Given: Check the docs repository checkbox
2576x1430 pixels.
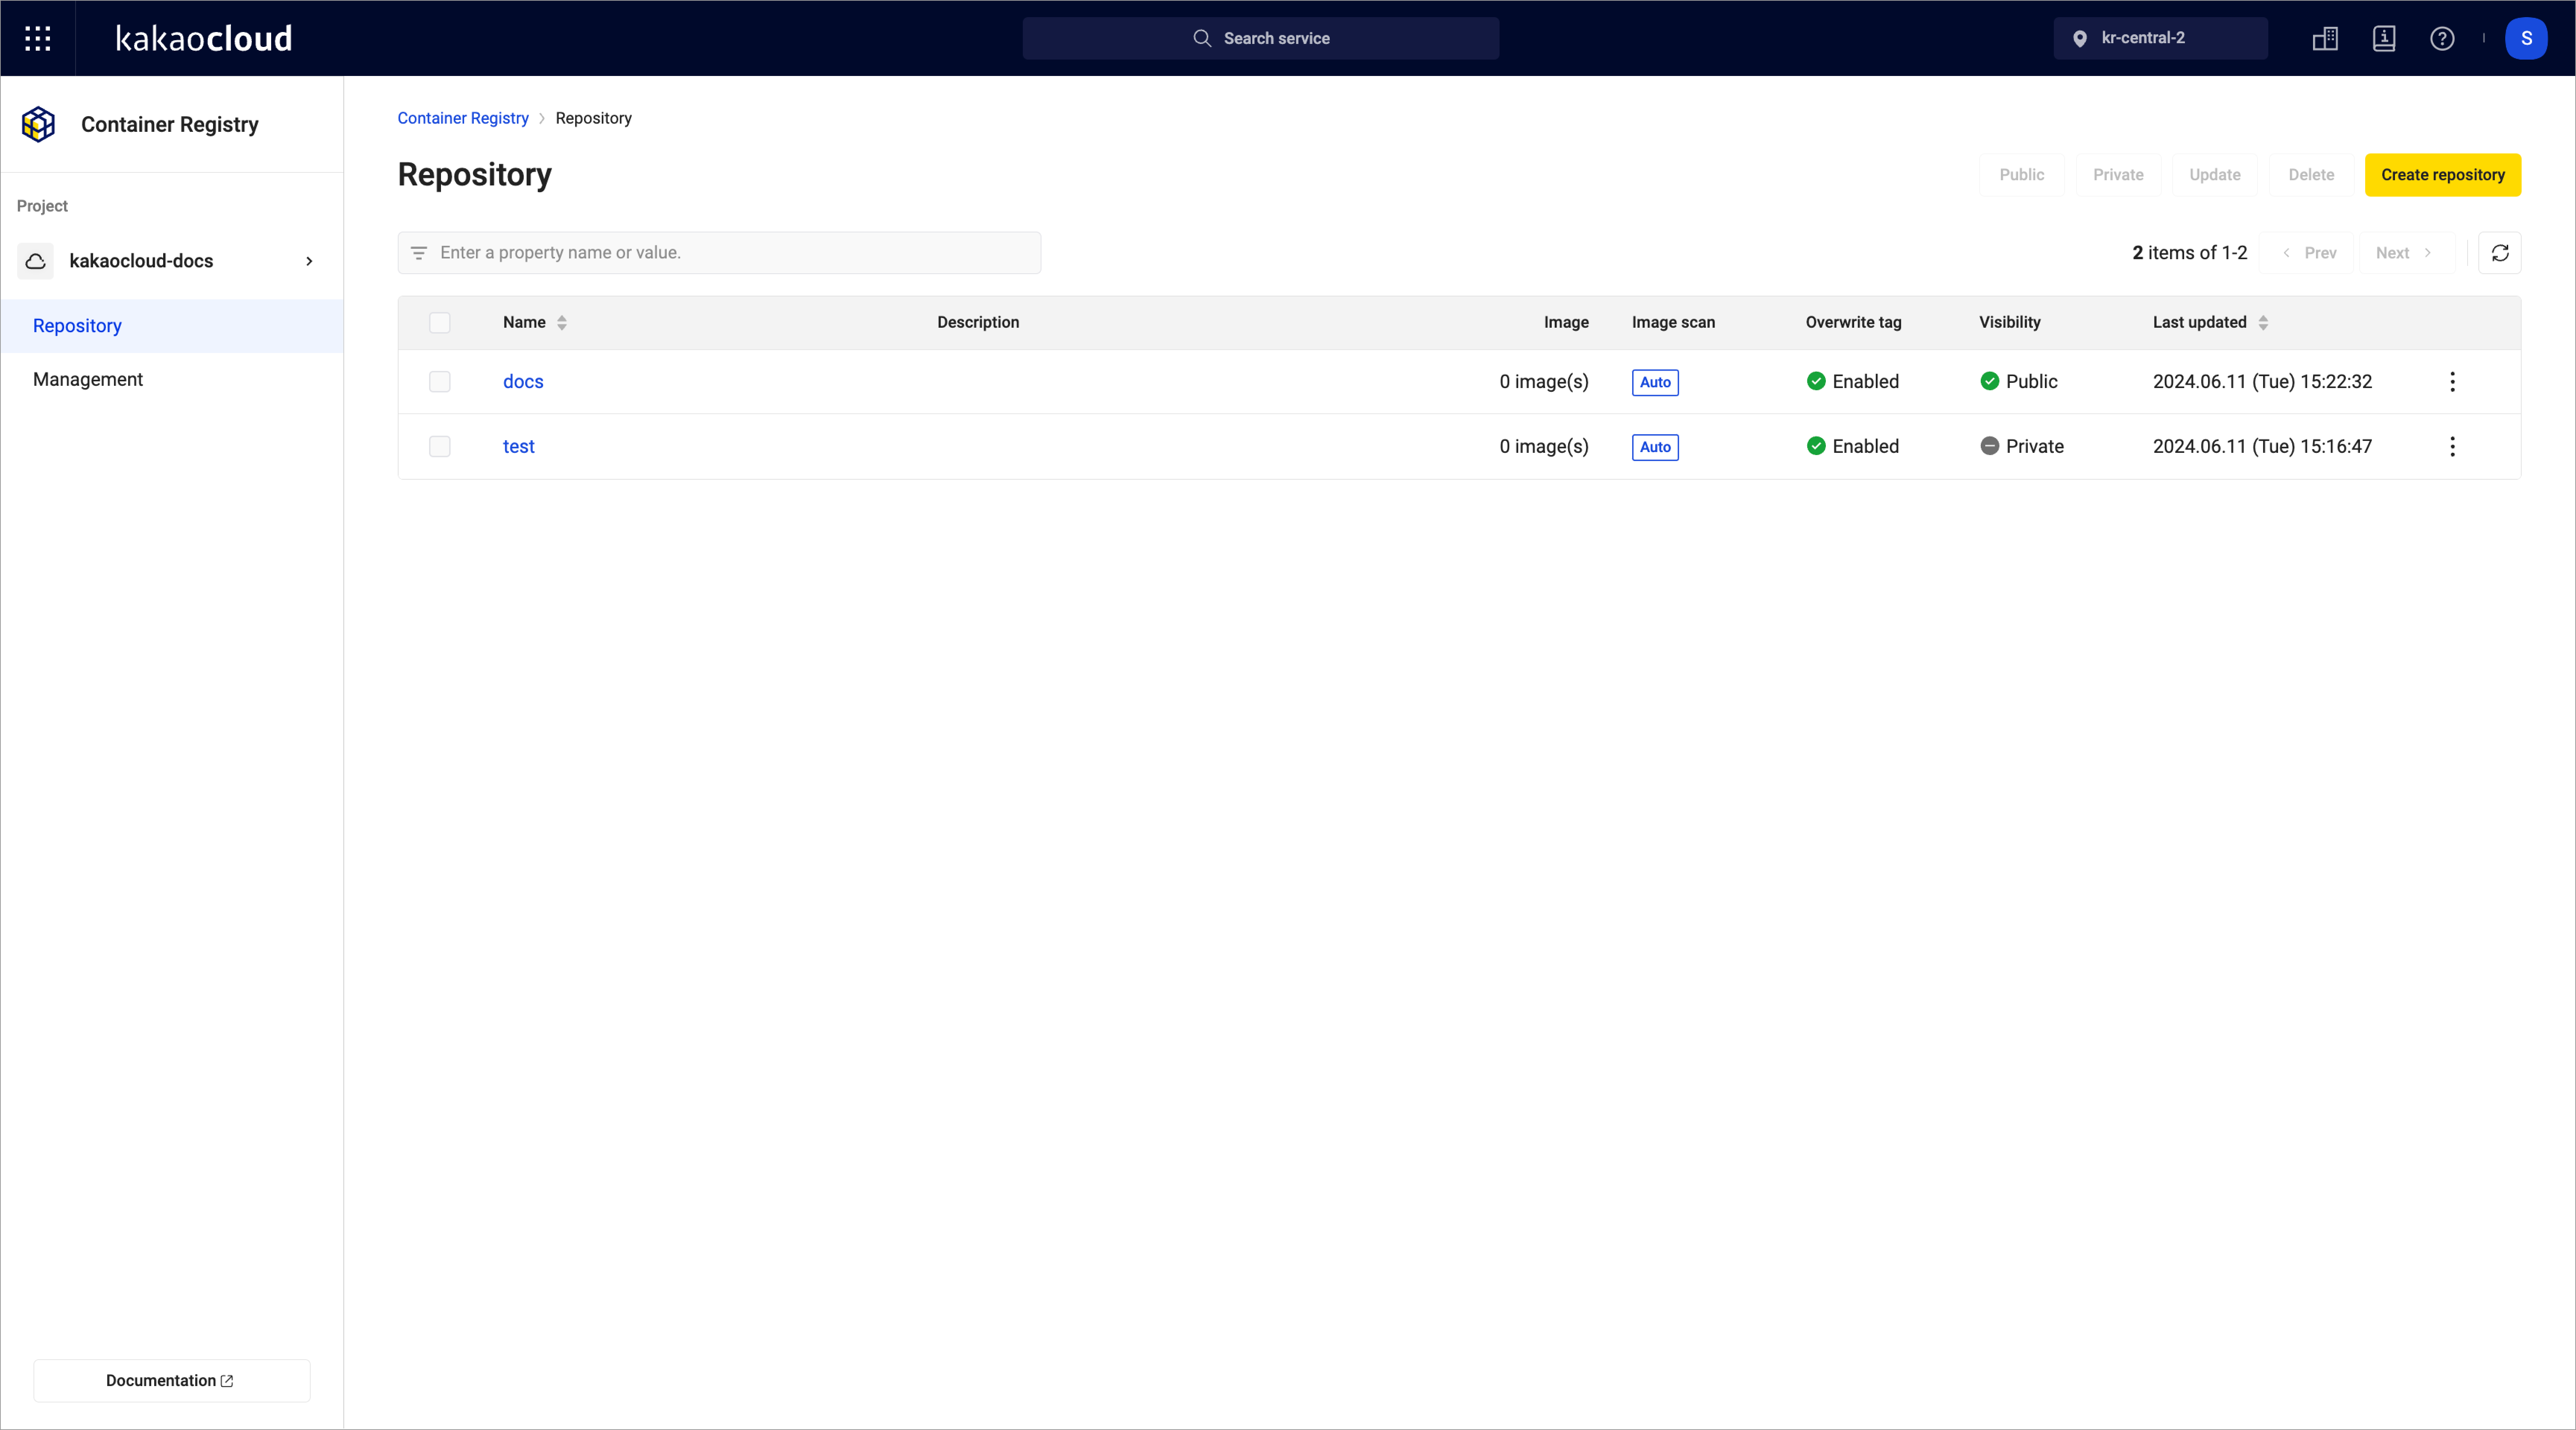Looking at the screenshot, I should [440, 382].
